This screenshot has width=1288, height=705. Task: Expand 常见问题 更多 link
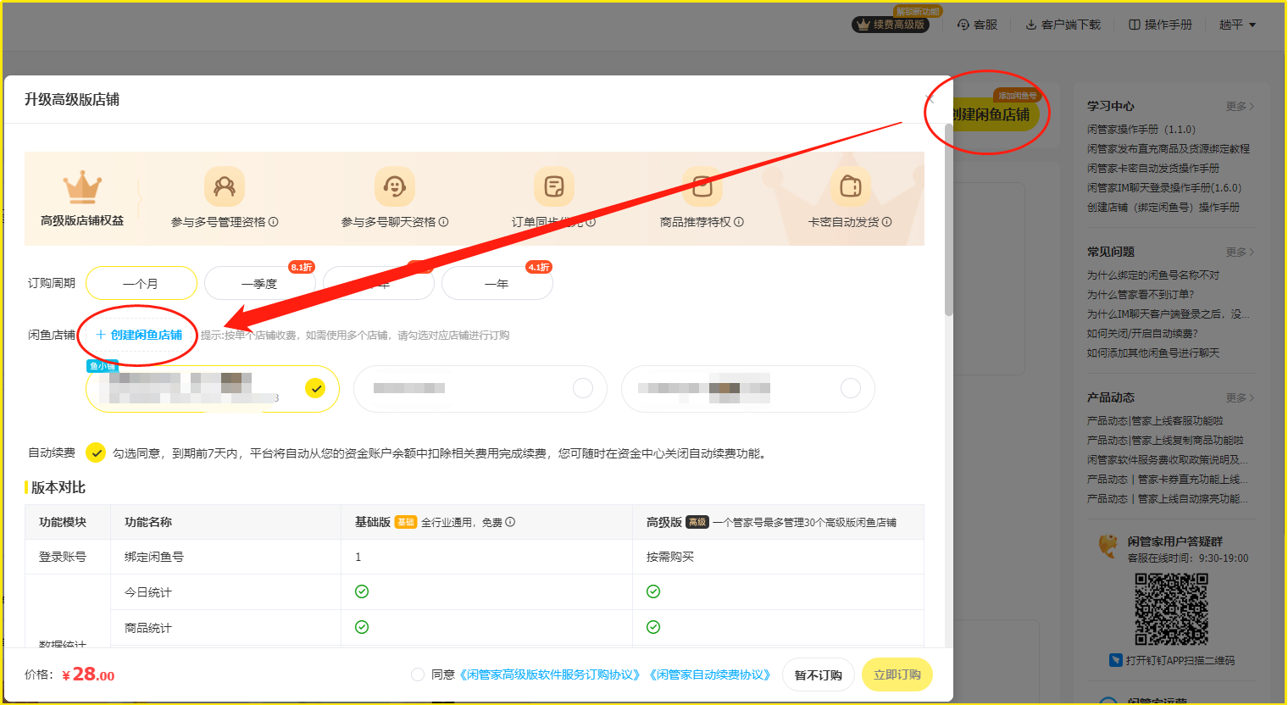pos(1240,253)
